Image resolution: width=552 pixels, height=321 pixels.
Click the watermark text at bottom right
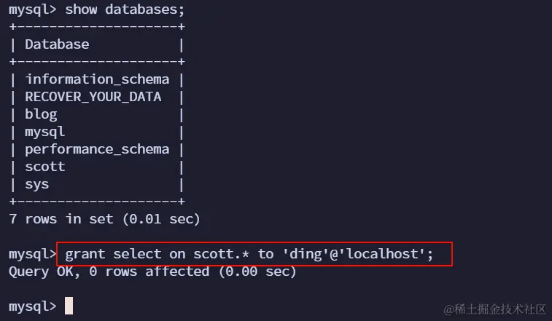pyautogui.click(x=494, y=309)
